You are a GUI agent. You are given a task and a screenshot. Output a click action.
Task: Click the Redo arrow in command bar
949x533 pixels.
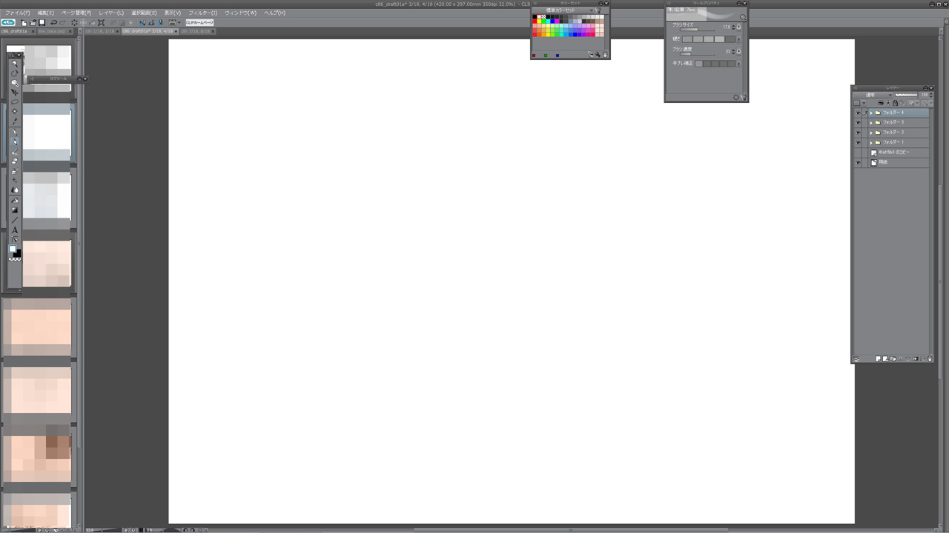pos(62,23)
